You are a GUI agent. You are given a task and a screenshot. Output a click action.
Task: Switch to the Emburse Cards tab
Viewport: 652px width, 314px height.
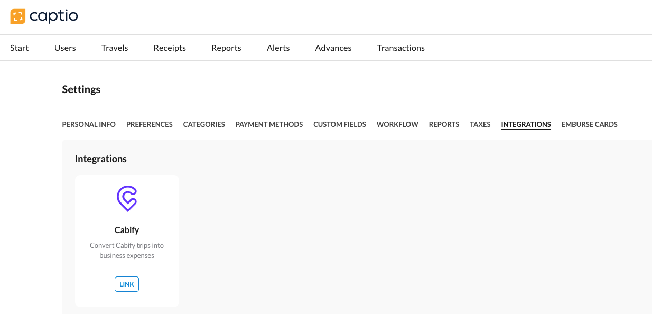pyautogui.click(x=589, y=124)
